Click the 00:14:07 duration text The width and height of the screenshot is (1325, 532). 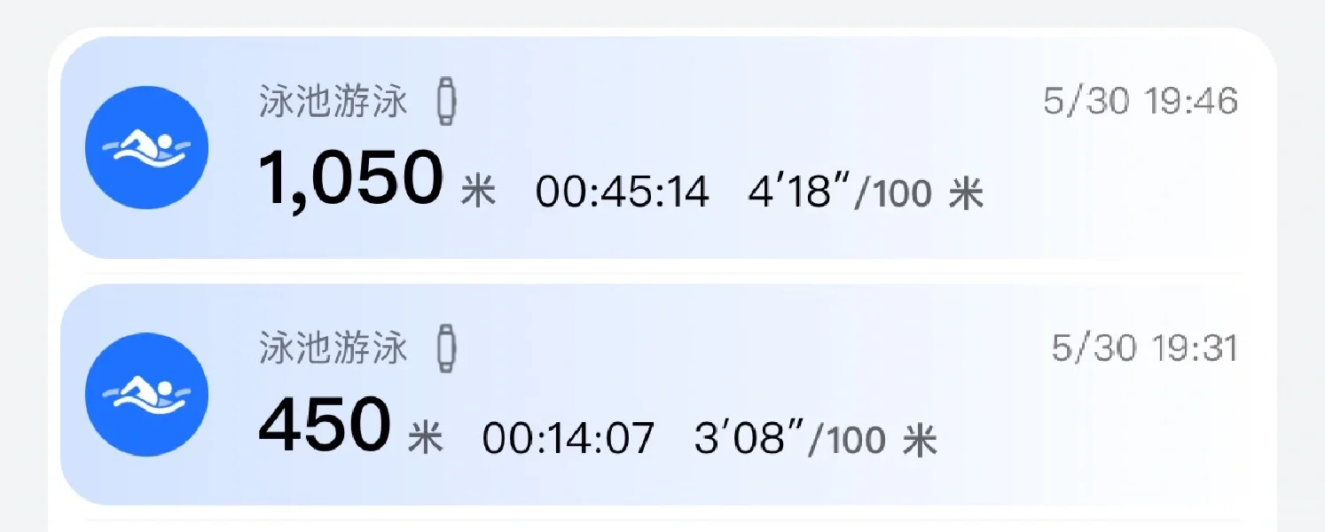pyautogui.click(x=568, y=439)
